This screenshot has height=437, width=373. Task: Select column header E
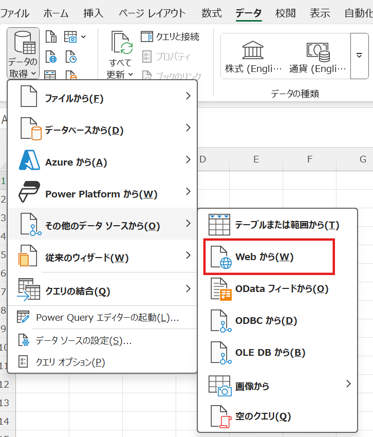click(x=256, y=159)
